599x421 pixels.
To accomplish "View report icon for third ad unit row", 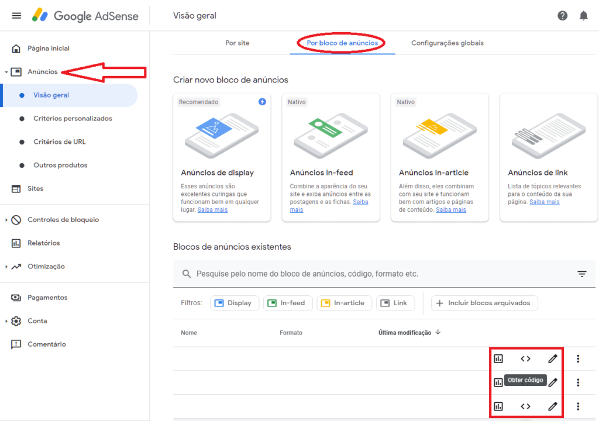I will [498, 406].
